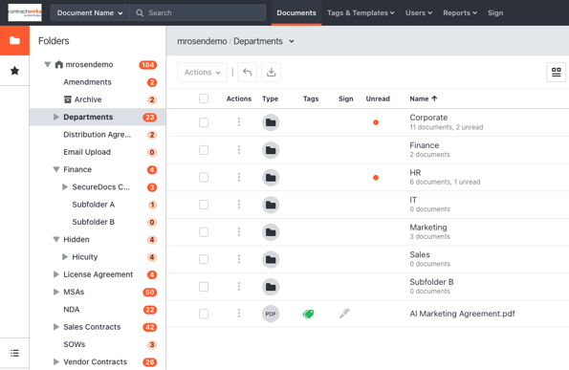Sort by the Name column header
This screenshot has width=569, height=370.
(x=423, y=98)
